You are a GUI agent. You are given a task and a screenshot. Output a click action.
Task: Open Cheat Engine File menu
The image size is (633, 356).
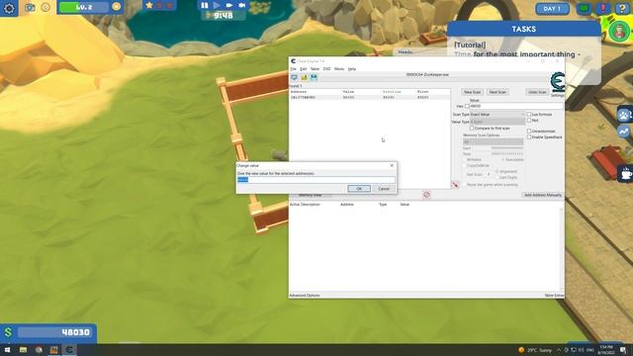coord(293,69)
